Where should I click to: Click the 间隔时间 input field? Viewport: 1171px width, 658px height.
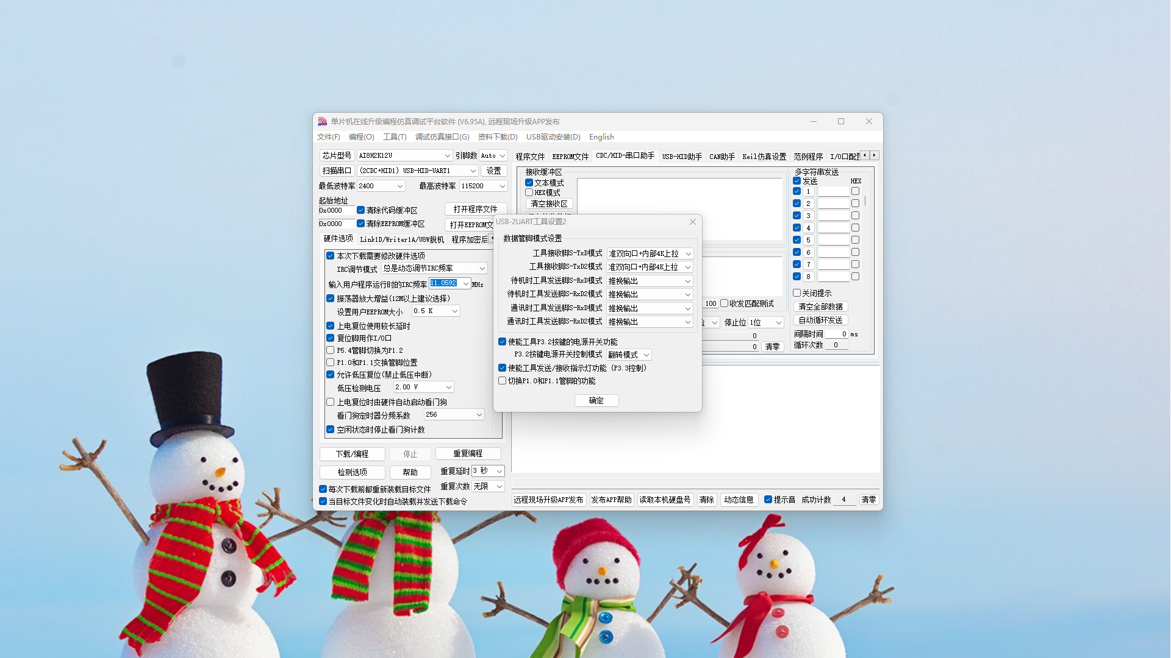coord(837,334)
